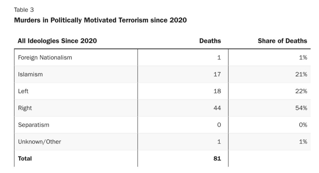This screenshot has height=173, width=319.
Task: Click the "Foreign Nationalism" row label
Action: [45, 57]
